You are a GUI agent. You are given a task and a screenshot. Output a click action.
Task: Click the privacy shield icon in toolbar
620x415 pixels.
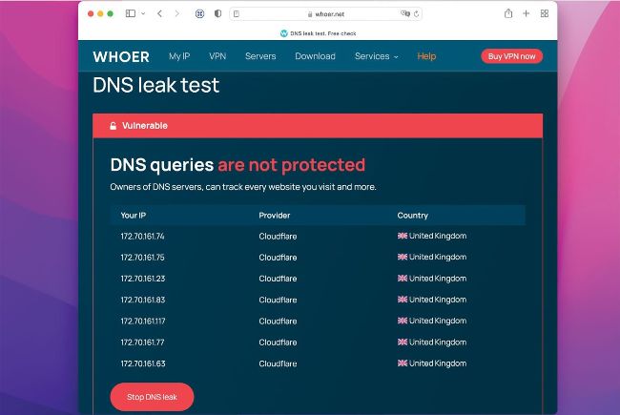(217, 14)
